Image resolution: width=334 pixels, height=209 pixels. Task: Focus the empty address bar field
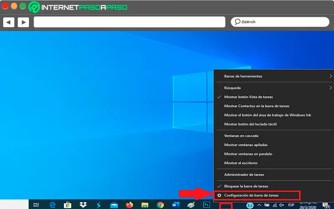[129, 22]
